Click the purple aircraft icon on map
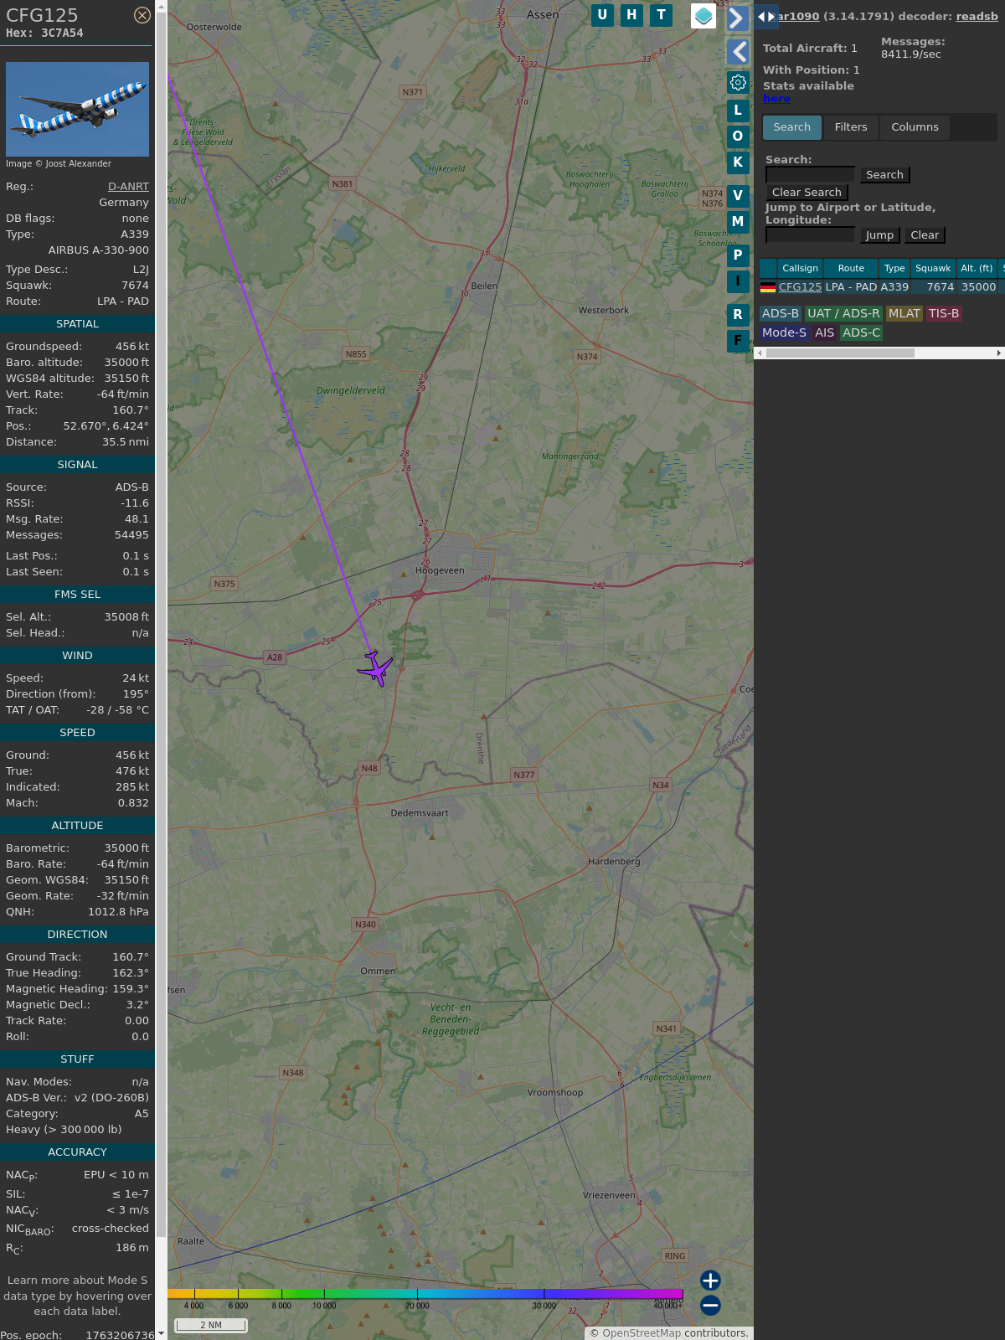 coord(376,668)
